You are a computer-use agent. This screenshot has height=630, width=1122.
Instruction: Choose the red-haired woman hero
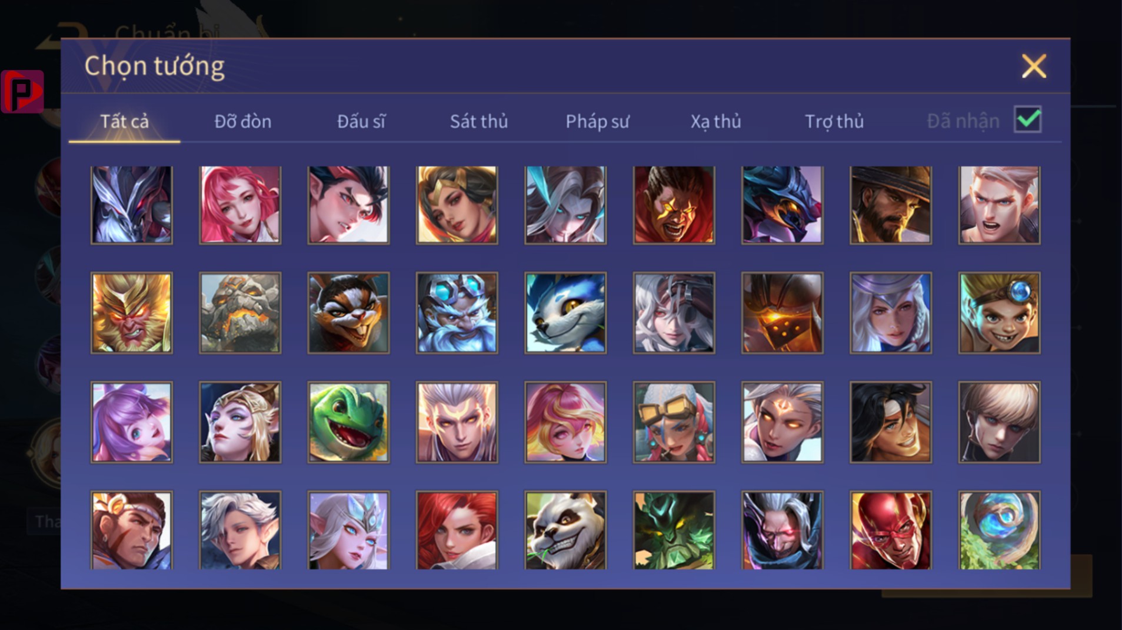[457, 531]
